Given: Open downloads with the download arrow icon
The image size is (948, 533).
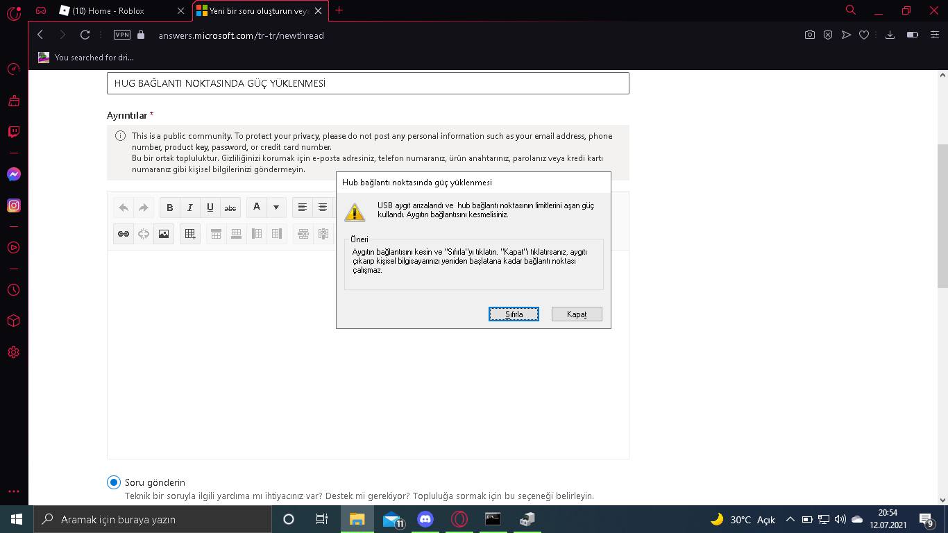Looking at the screenshot, I should [890, 35].
